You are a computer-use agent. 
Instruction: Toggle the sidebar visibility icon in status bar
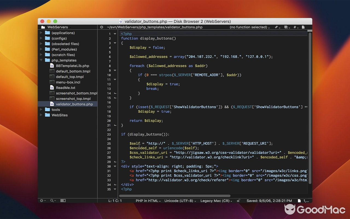click(63, 200)
